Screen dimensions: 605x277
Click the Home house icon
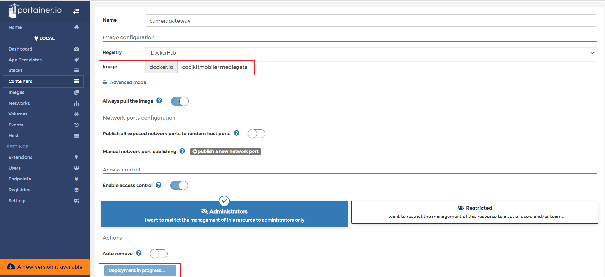76,27
